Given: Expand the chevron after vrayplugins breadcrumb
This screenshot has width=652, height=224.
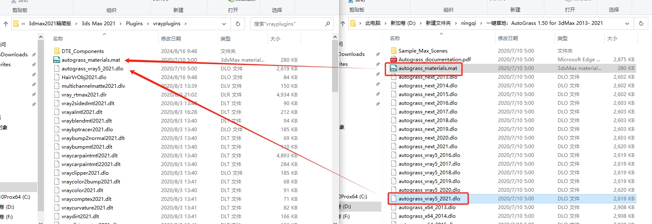Looking at the screenshot, I should (185, 24).
